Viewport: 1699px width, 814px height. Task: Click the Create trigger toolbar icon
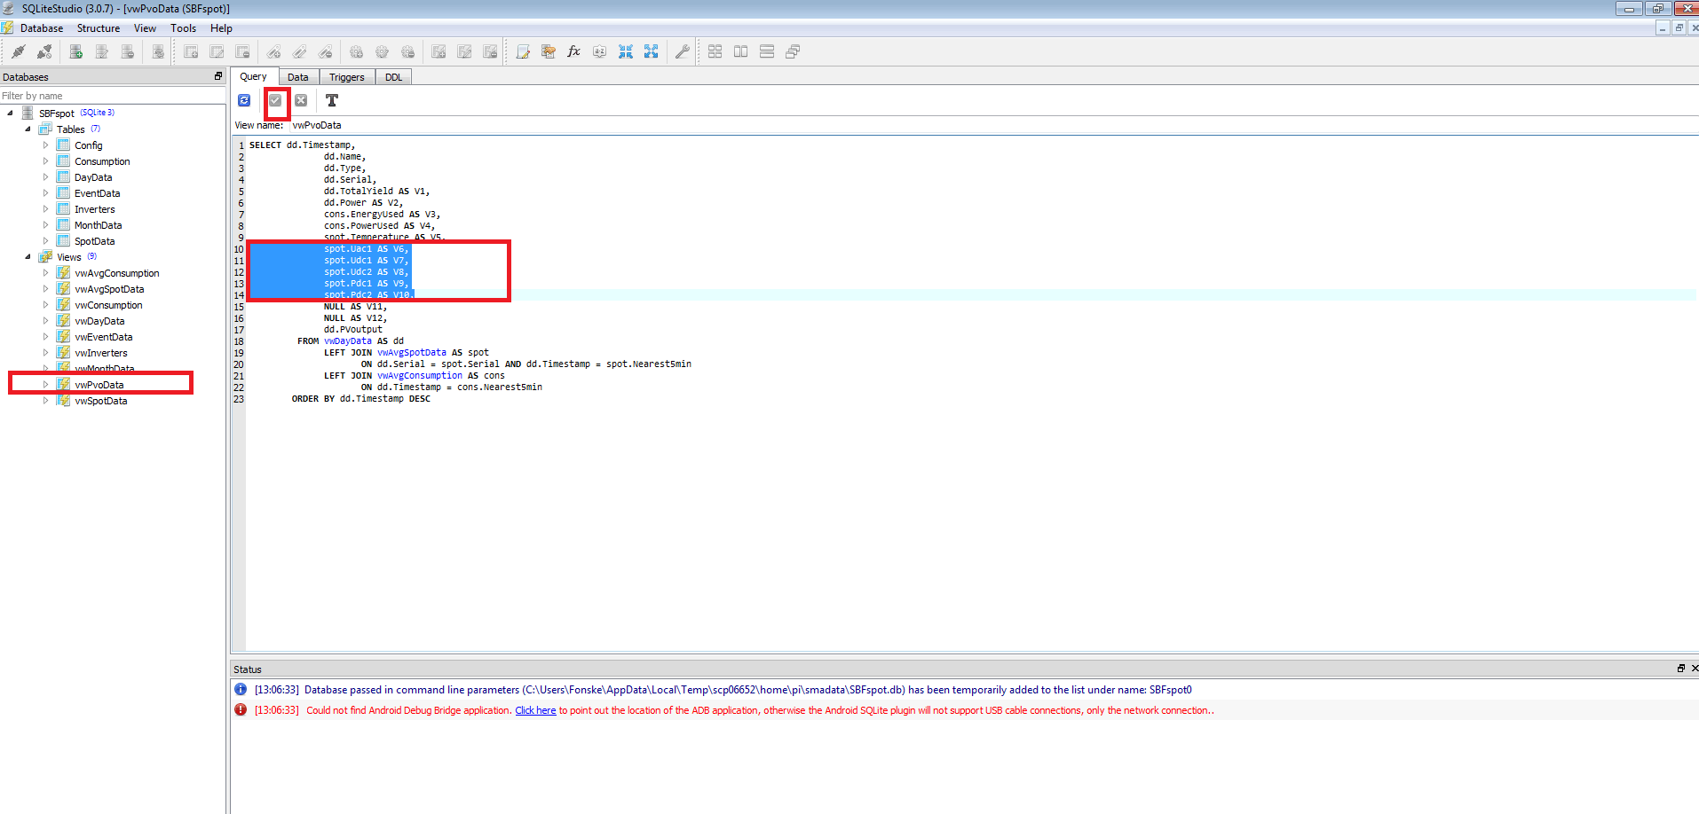(357, 51)
